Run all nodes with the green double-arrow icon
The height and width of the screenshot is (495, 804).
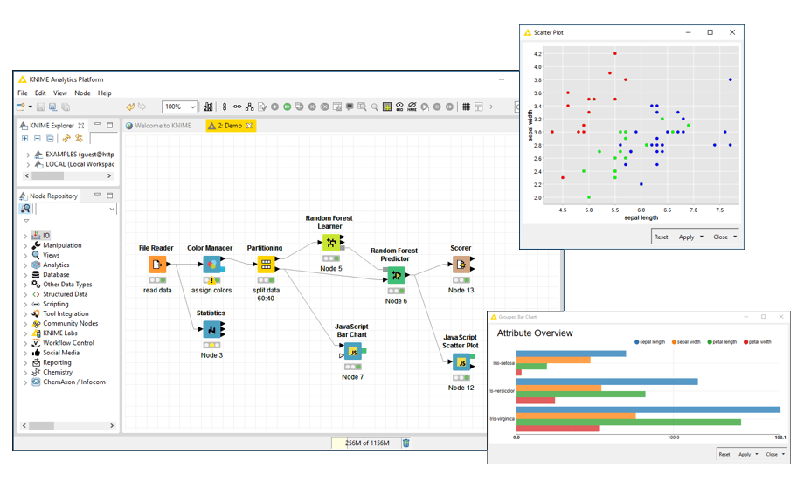[x=288, y=107]
